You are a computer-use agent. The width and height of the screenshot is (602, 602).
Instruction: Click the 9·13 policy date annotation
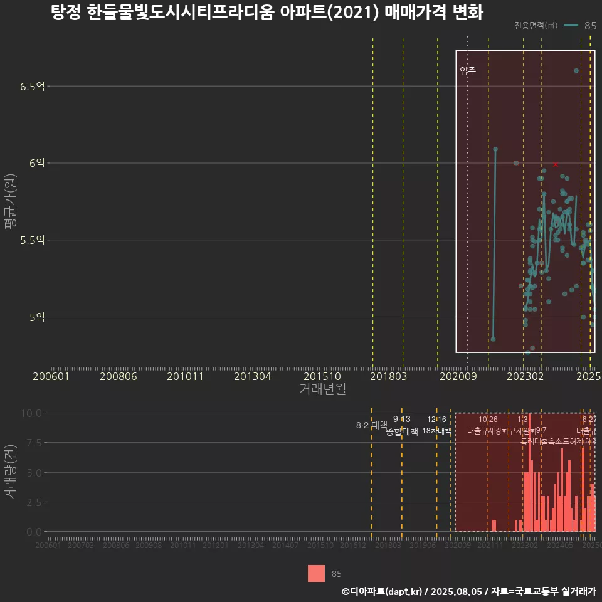click(401, 420)
